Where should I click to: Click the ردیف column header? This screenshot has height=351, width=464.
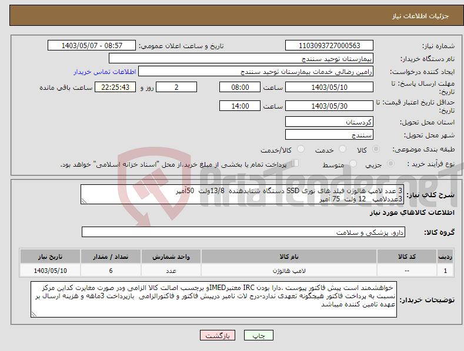click(445, 256)
